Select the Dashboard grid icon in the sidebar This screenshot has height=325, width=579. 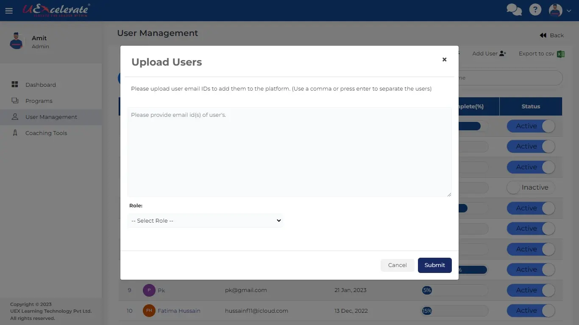pos(15,84)
